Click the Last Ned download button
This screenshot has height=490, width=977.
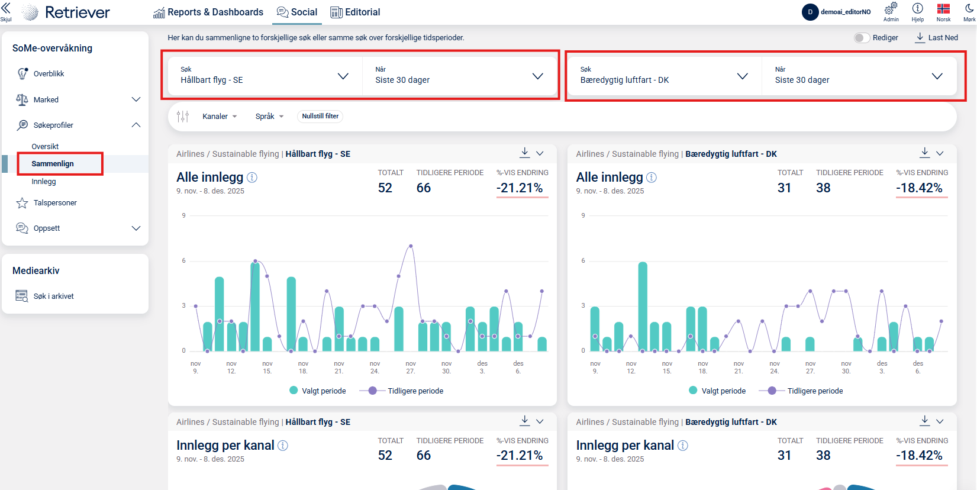(x=936, y=38)
